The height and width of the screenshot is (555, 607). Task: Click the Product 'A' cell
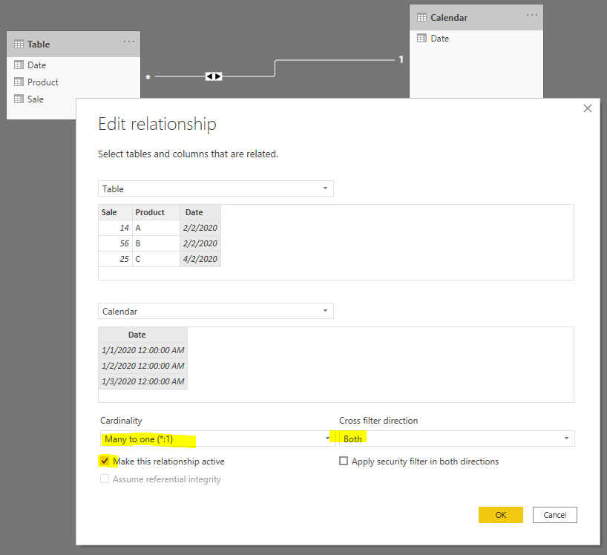coord(156,228)
